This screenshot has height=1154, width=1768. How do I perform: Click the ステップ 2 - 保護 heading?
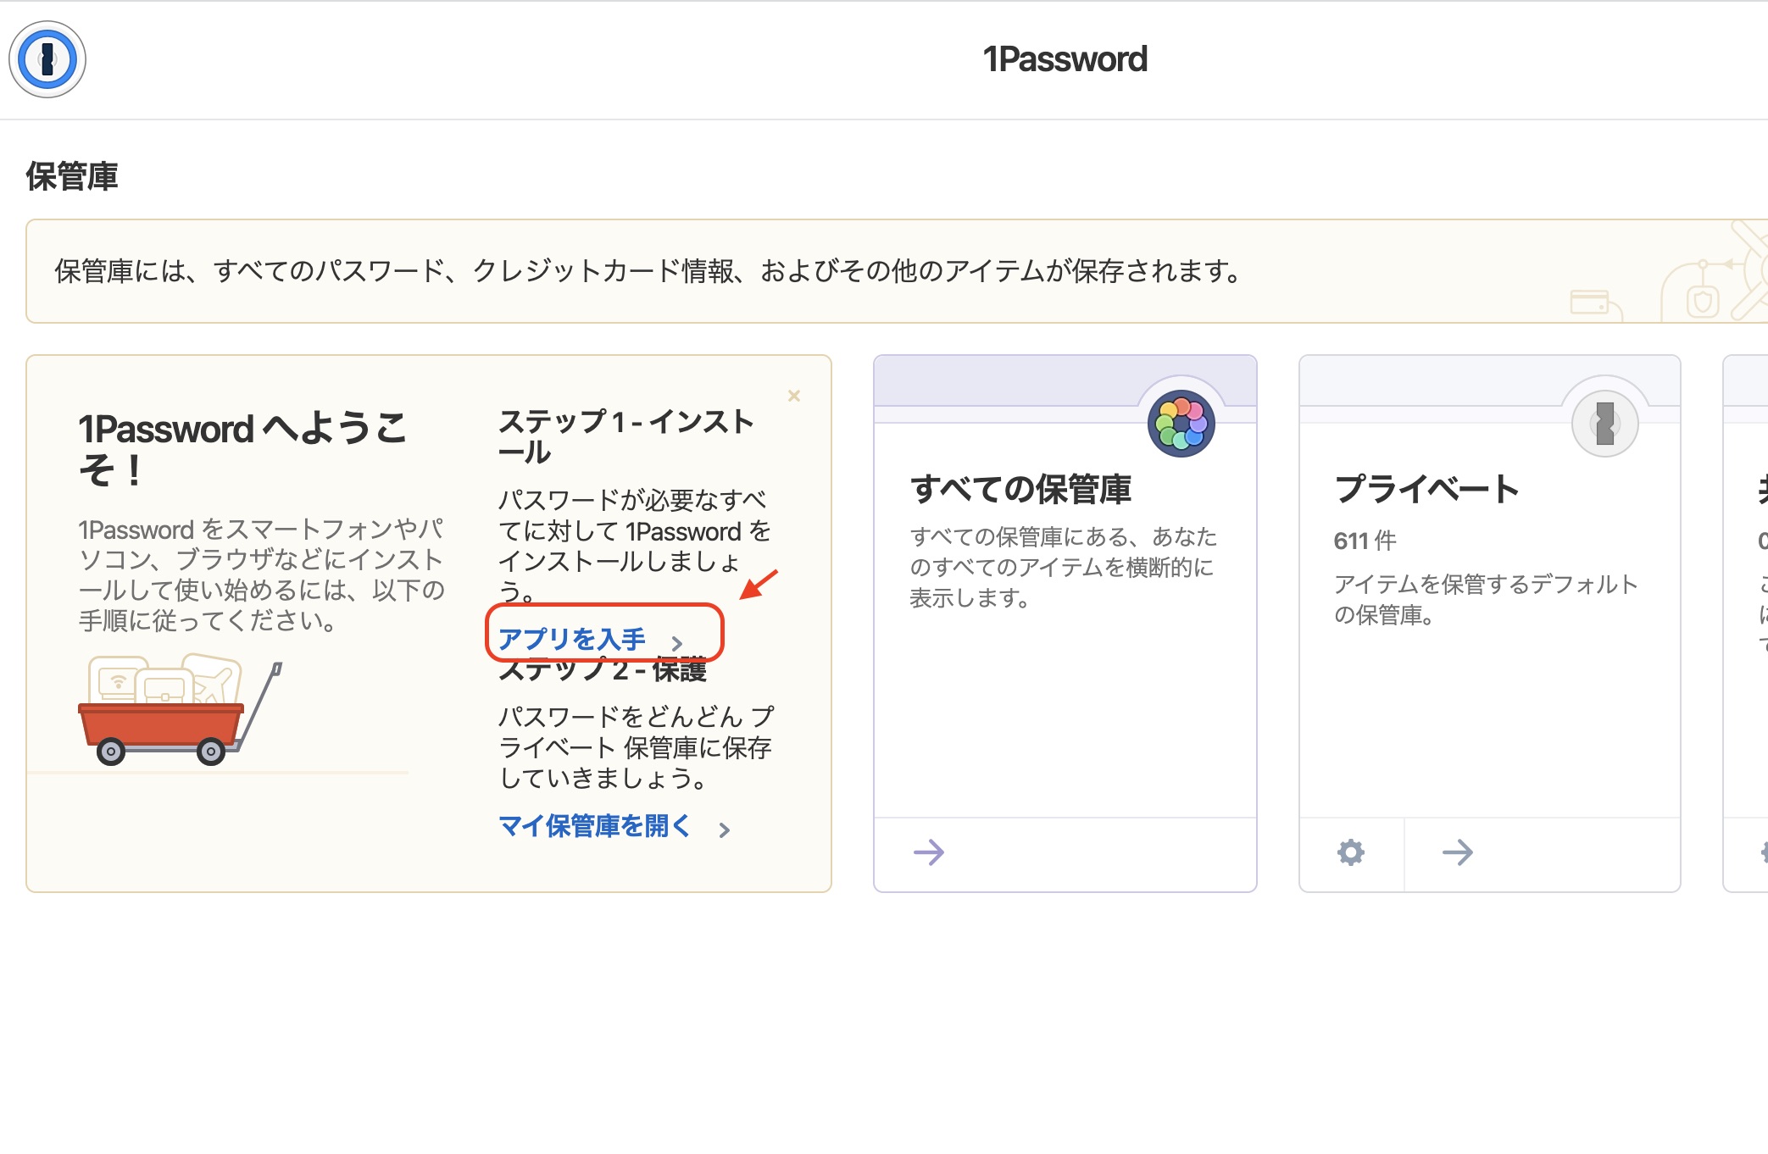[603, 669]
